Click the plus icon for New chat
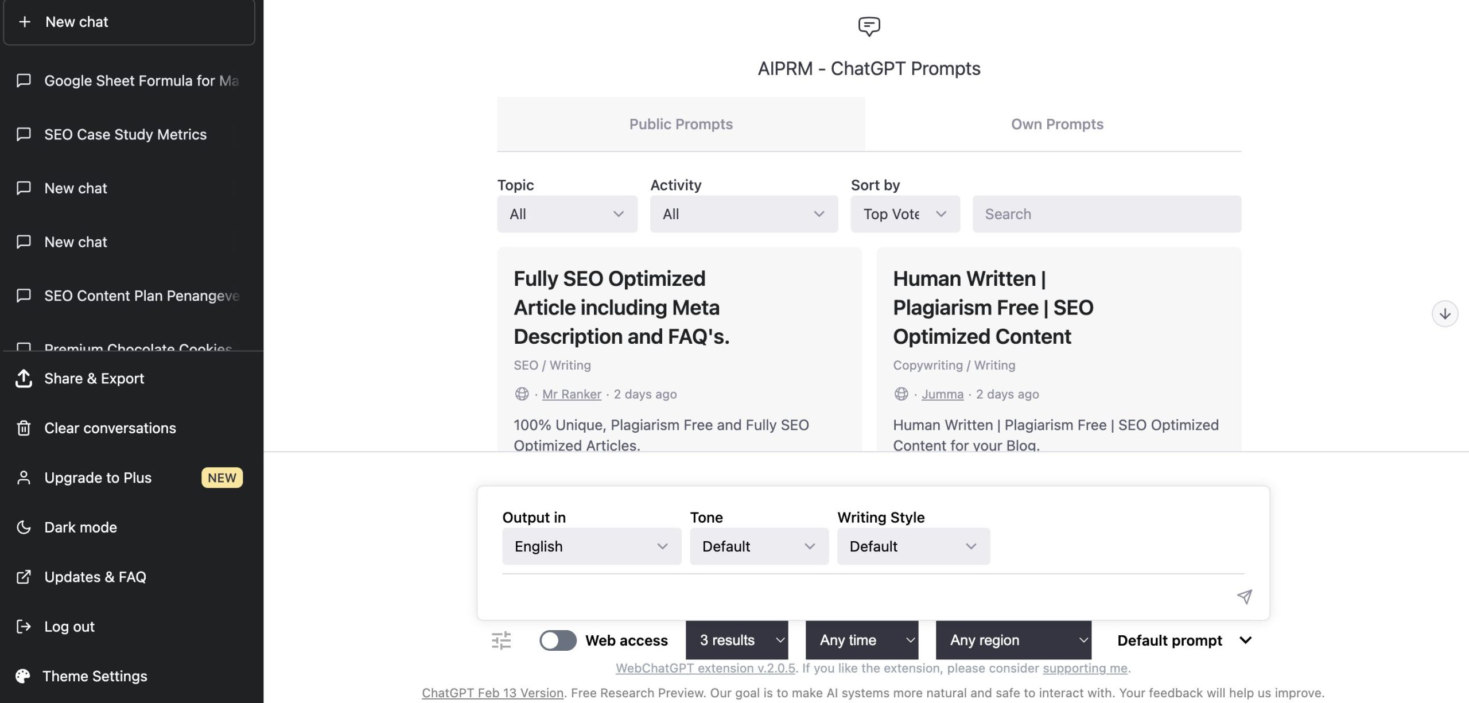 click(25, 22)
